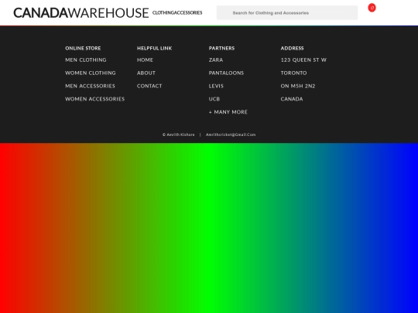Screen dimensions: 418x313
Task: Click the CANADAWAREHOUSE site logo
Action: [81, 13]
